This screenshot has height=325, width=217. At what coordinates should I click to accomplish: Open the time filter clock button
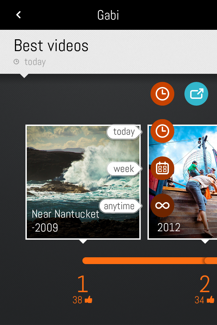(x=162, y=94)
